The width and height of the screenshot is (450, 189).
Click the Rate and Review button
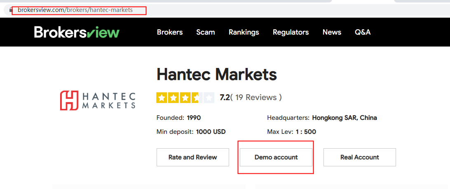pyautogui.click(x=193, y=157)
